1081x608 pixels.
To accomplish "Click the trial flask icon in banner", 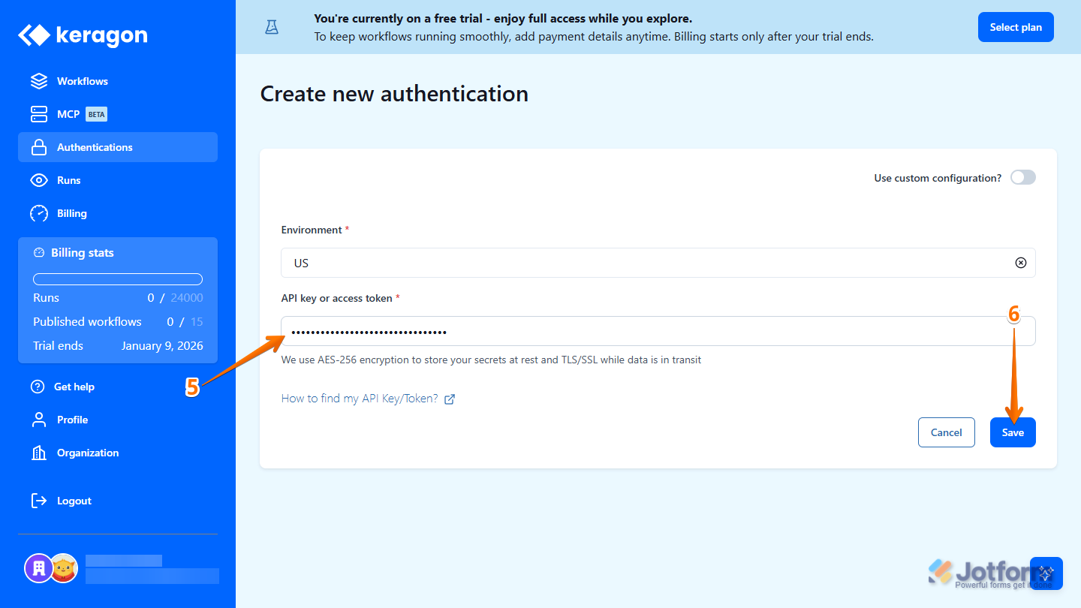I will (271, 26).
